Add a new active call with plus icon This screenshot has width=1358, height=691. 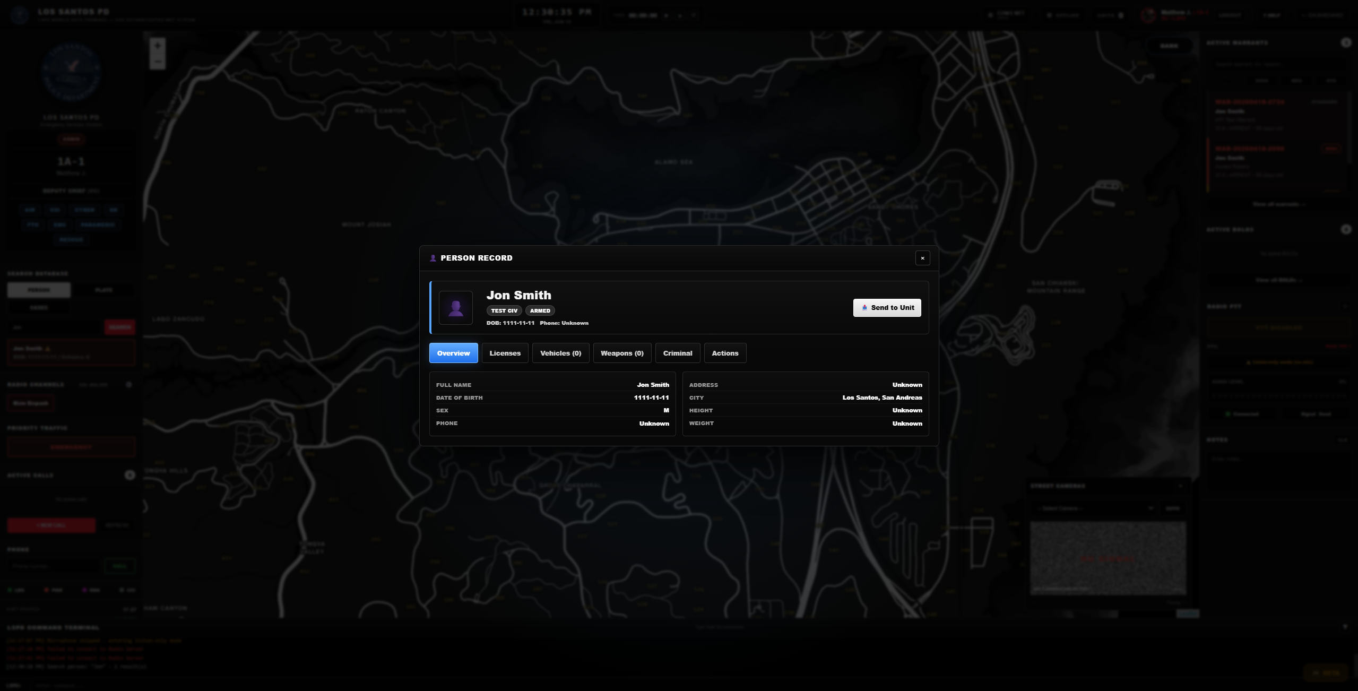coord(129,475)
